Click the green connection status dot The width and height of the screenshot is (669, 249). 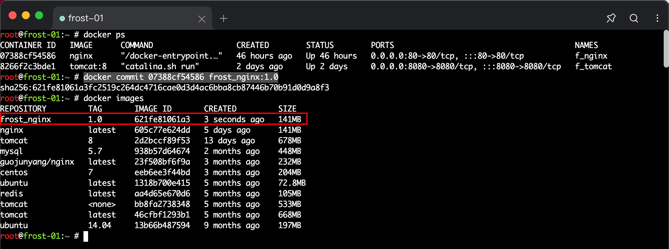pyautogui.click(x=62, y=19)
